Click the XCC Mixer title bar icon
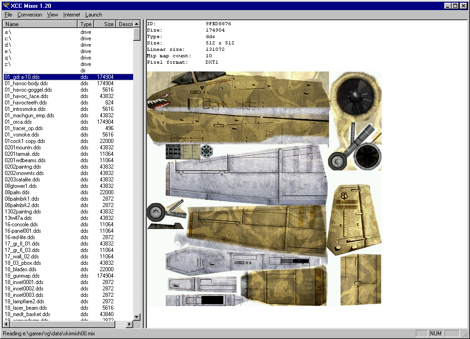The image size is (470, 339). coord(6,5)
